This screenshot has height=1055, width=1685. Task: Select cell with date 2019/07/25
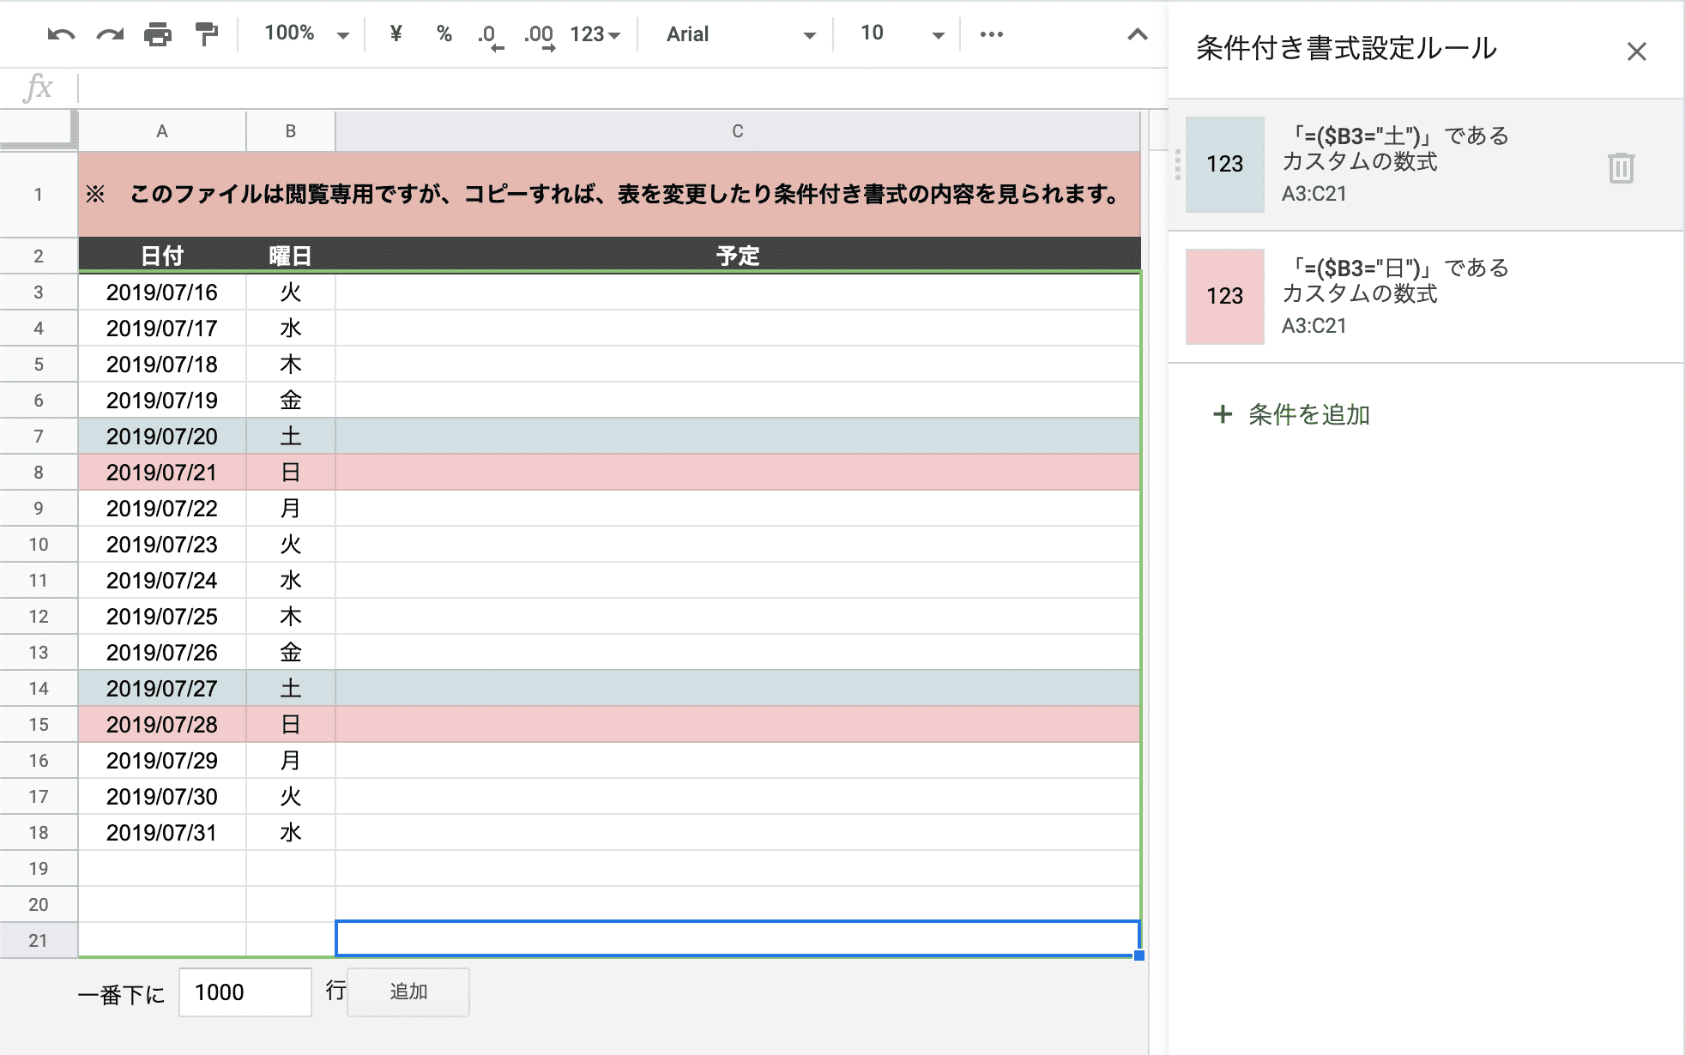pyautogui.click(x=162, y=617)
